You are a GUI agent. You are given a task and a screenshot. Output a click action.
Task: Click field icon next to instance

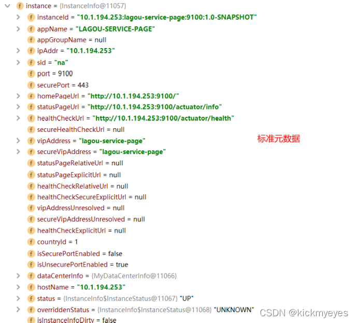[20, 6]
